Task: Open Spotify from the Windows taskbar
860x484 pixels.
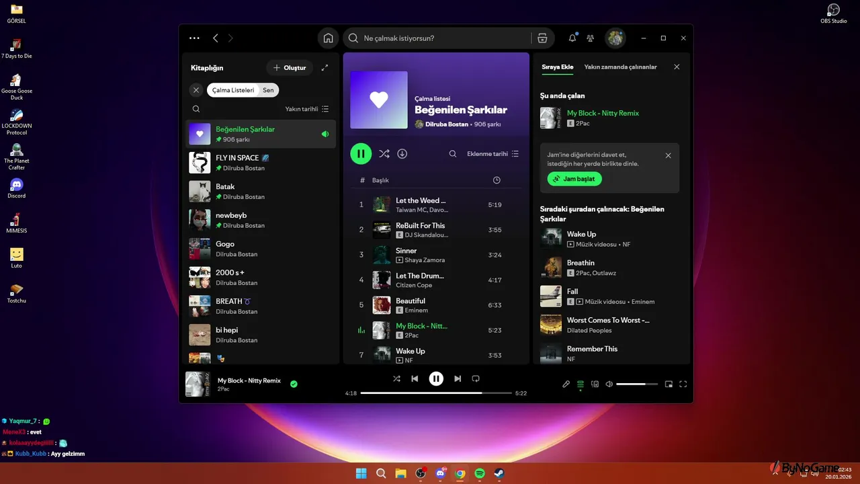Action: tap(480, 473)
